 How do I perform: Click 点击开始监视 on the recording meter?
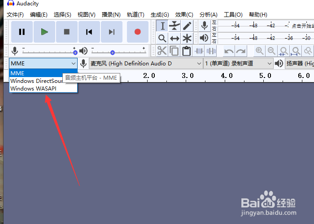(x=302, y=26)
